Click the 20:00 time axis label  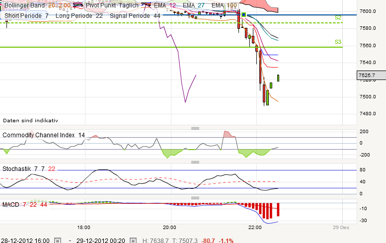(x=169, y=227)
